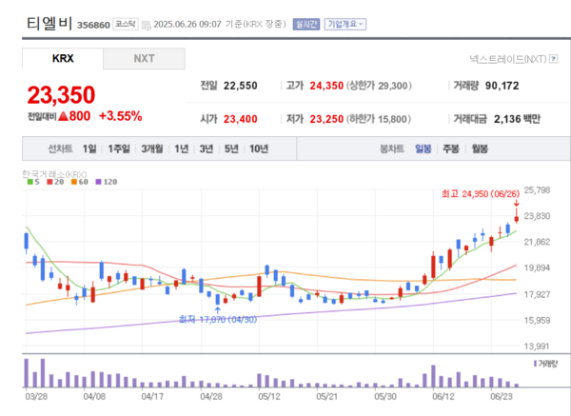Screen dimensions: 571x416
Task: Click the 고가 value 24,350
Action: tap(326, 86)
